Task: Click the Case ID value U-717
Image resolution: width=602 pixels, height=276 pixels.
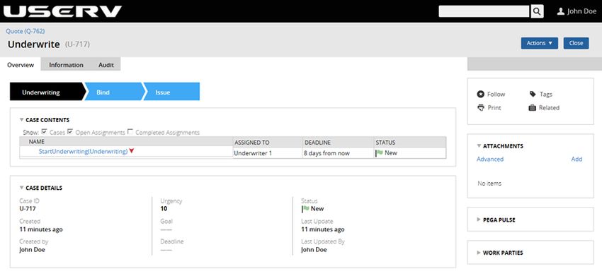Action: (28, 209)
